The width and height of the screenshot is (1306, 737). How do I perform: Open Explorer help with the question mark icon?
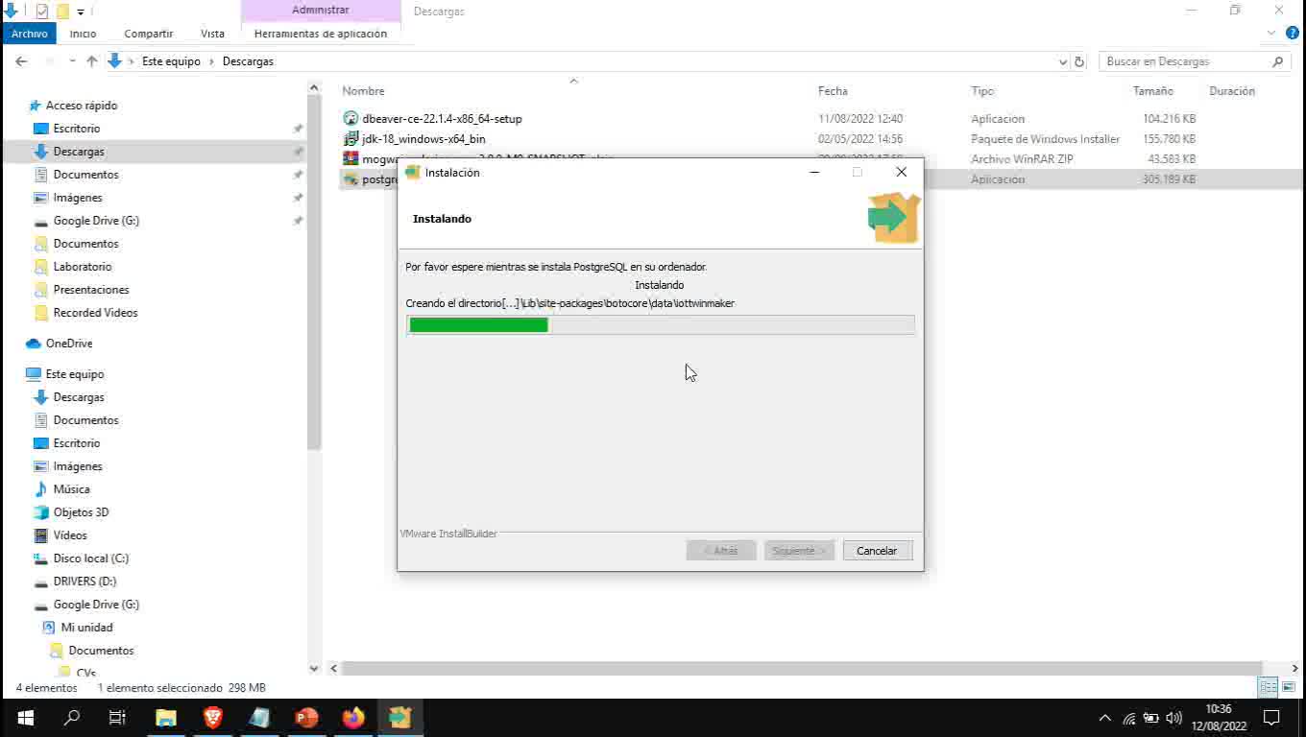pyautogui.click(x=1292, y=33)
